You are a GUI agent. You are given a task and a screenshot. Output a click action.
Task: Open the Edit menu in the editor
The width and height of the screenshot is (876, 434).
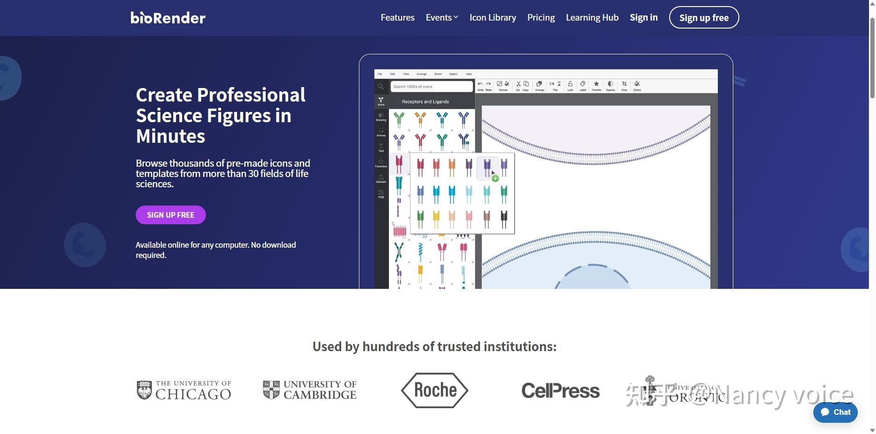click(x=393, y=74)
